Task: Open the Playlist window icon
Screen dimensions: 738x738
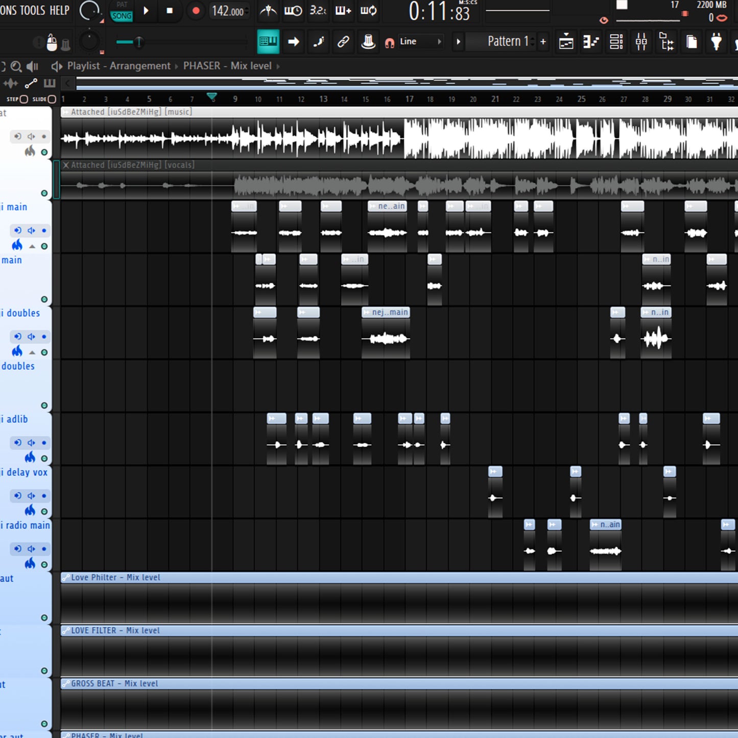Action: click(566, 42)
